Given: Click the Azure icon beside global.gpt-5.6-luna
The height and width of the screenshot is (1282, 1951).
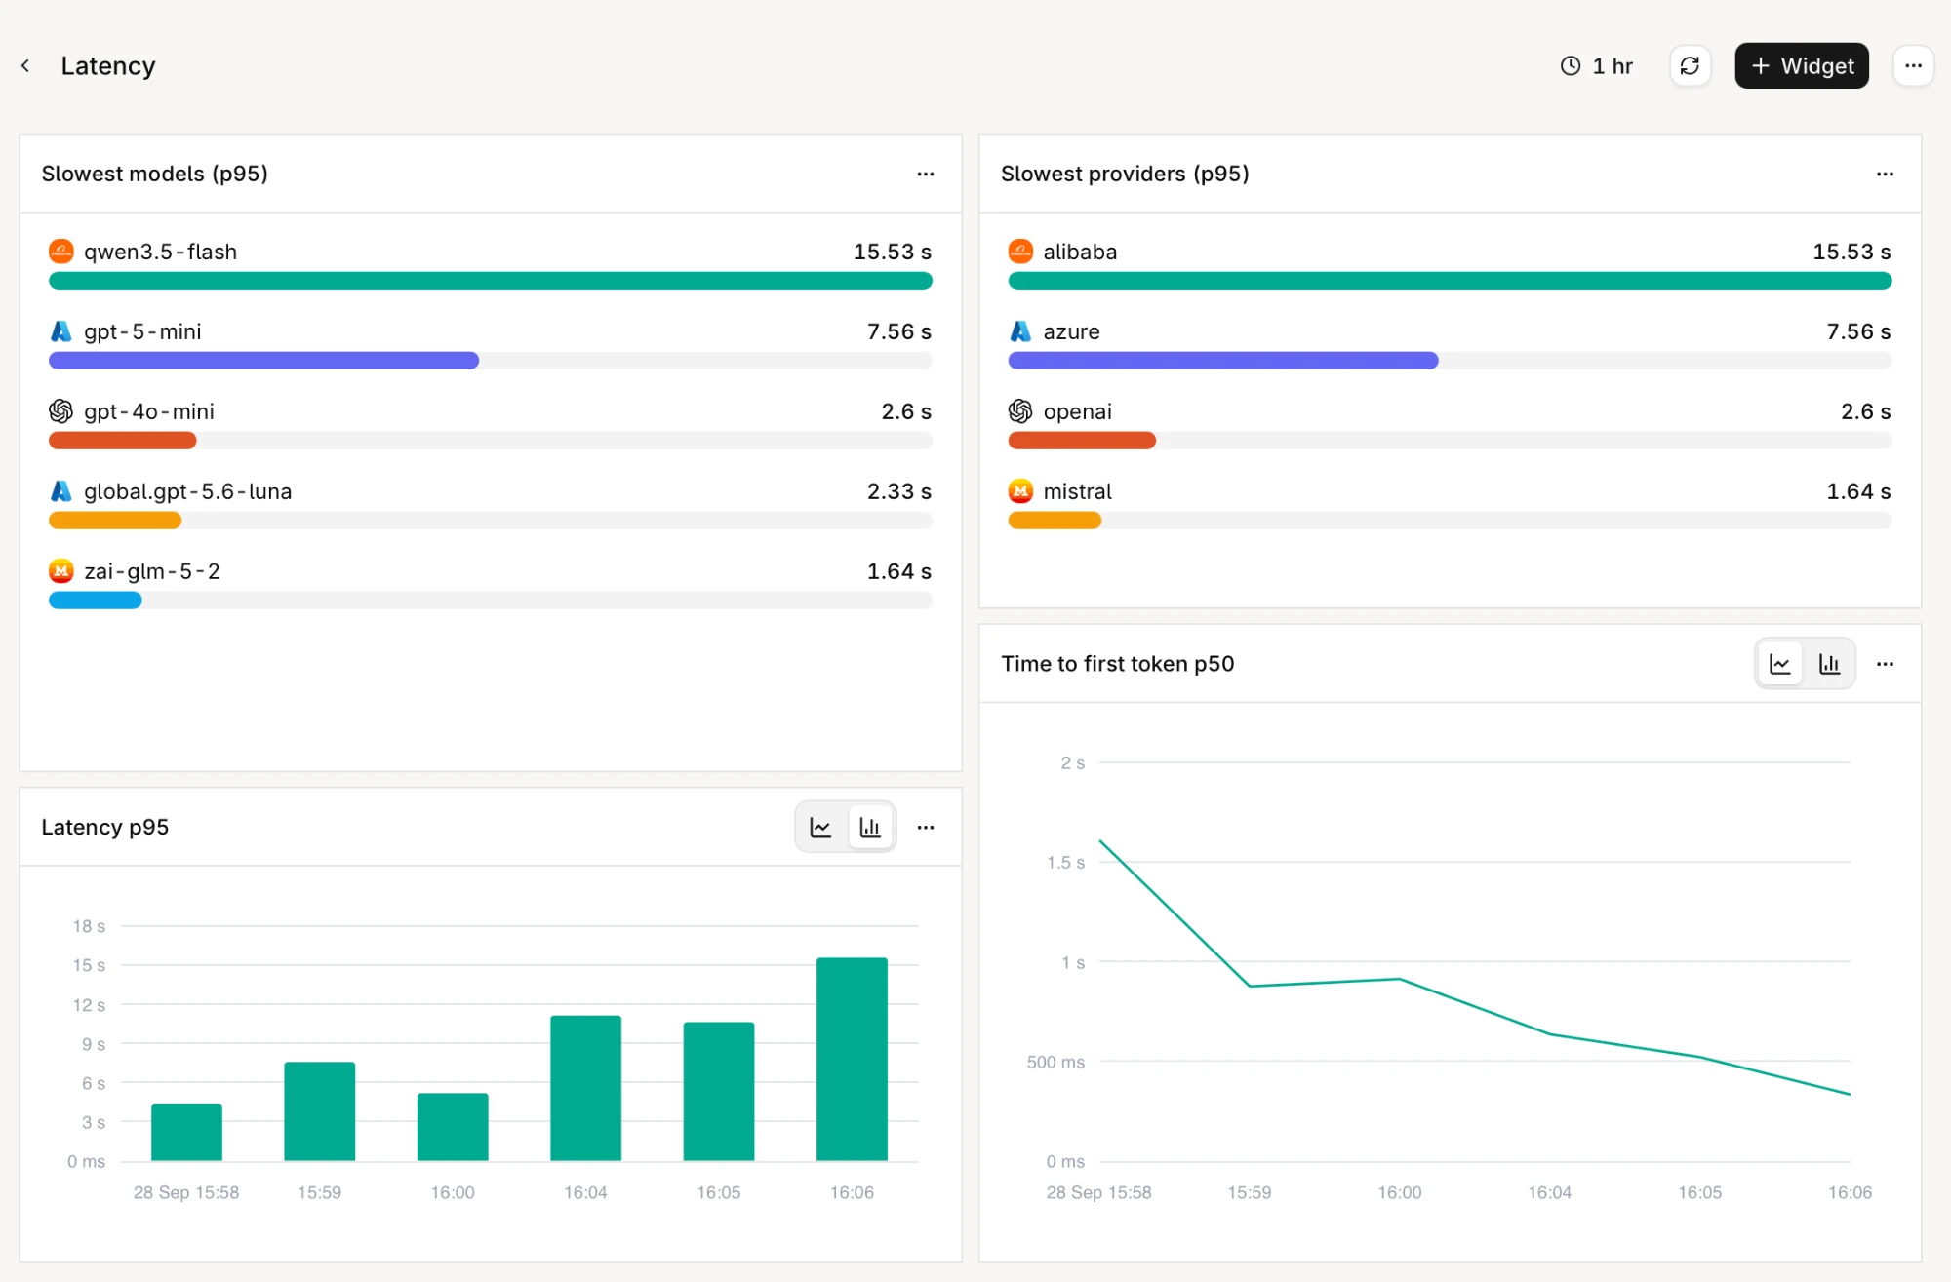Looking at the screenshot, I should [60, 491].
